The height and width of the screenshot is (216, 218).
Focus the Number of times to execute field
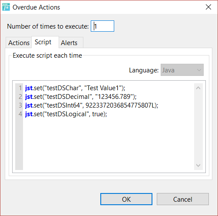[102, 26]
